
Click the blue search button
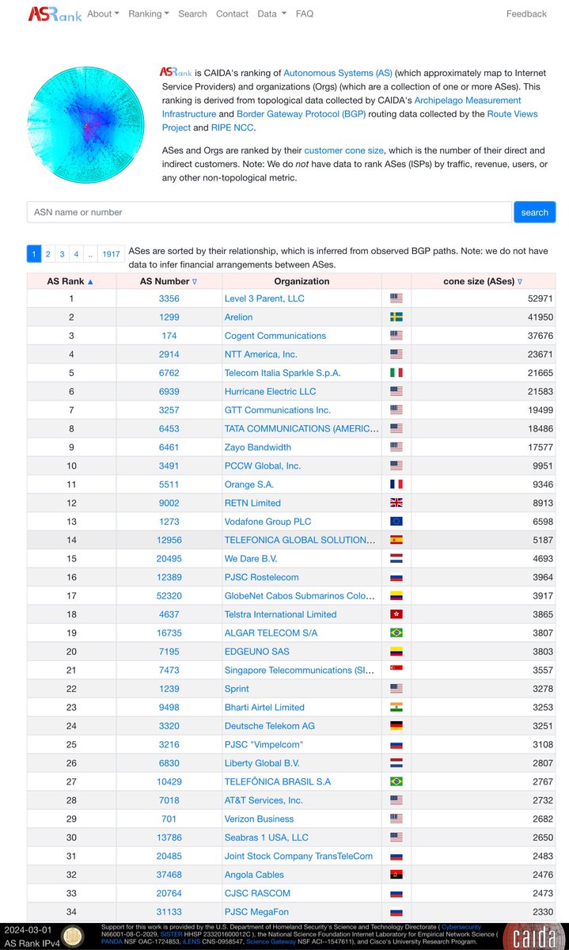tap(535, 212)
